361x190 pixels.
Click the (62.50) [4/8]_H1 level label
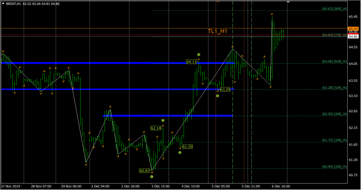[335, 114]
